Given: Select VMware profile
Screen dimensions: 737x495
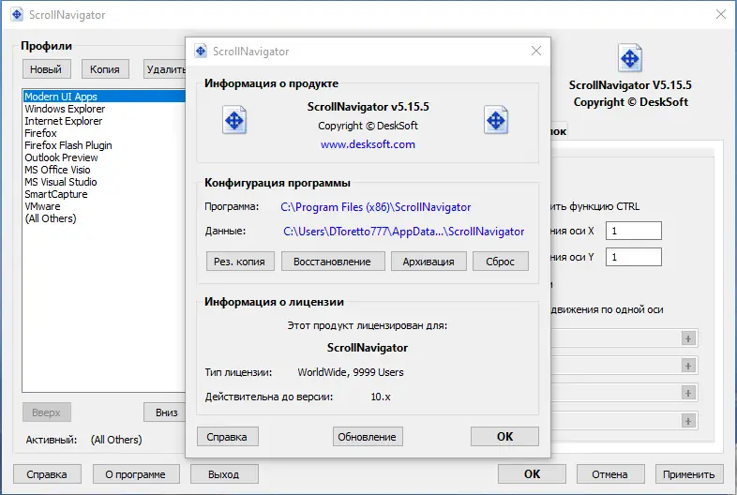Looking at the screenshot, I should click(x=104, y=206).
